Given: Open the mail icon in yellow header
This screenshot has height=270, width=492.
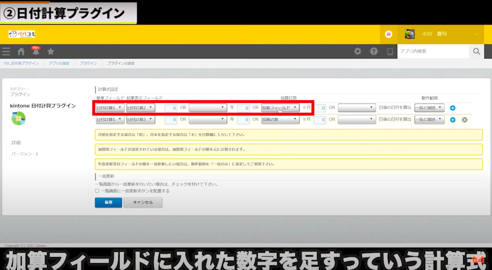Looking at the screenshot, I should (x=388, y=34).
